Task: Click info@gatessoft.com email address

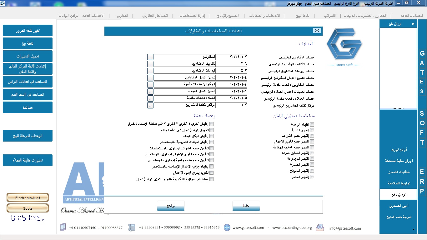Action: pyautogui.click(x=345, y=228)
